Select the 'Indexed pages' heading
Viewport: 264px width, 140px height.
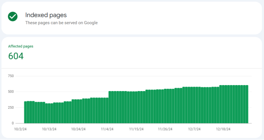46,15
